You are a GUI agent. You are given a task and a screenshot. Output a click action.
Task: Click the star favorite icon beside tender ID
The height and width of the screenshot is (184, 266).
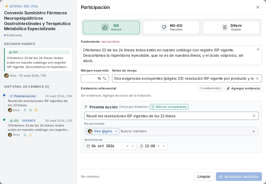pyautogui.click(x=7, y=6)
